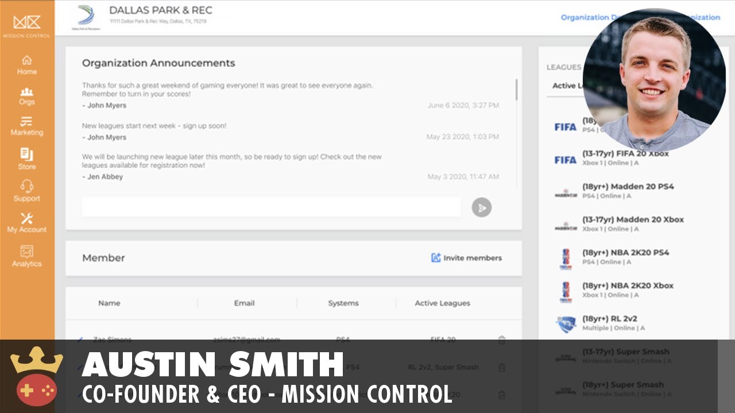
Task: Open Marketing from the sidebar
Action: 26,126
